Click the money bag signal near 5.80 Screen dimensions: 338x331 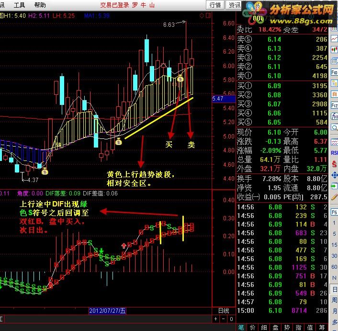[180, 79]
